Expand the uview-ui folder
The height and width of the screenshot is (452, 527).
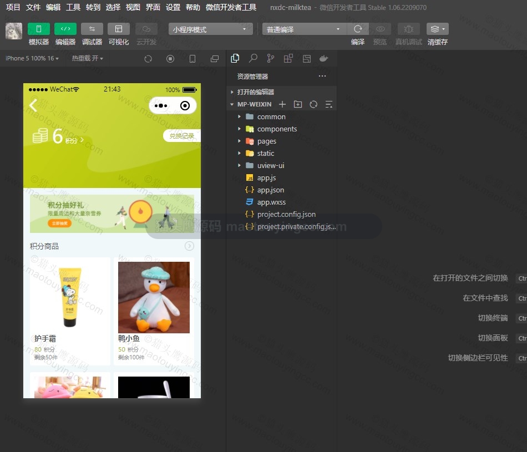[282, 165]
